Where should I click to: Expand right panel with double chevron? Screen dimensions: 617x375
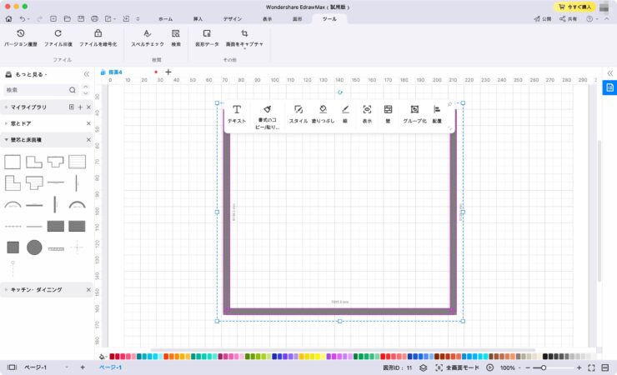tap(610, 73)
